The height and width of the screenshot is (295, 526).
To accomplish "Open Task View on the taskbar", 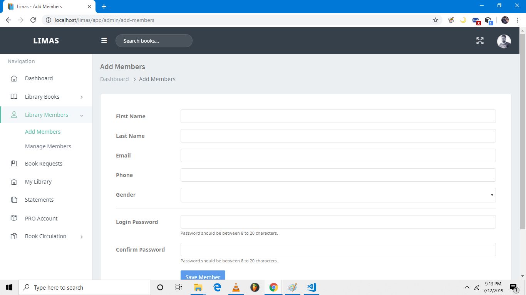I will (x=179, y=287).
